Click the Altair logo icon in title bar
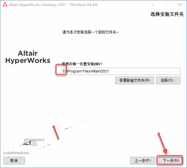The image size is (187, 168). click(5, 5)
